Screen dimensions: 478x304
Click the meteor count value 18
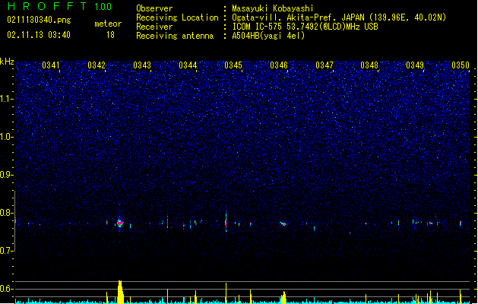[110, 35]
